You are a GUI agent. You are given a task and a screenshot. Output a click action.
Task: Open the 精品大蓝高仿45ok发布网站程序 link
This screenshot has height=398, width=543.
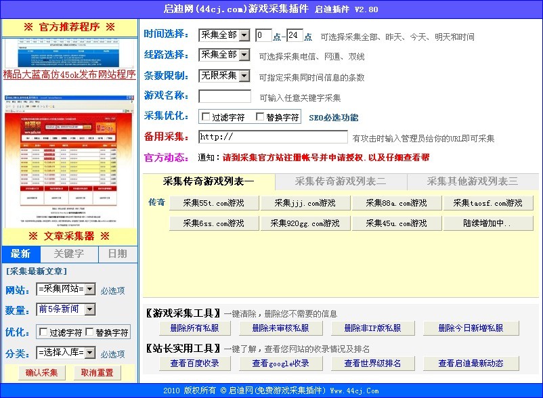[69, 74]
